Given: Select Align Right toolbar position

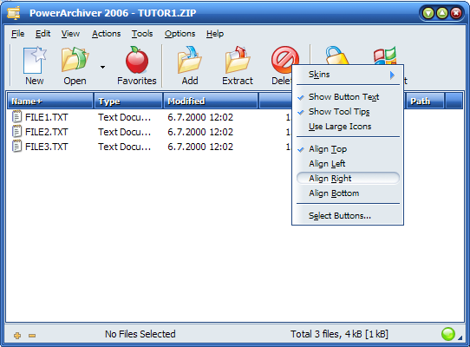Looking at the screenshot, I should [348, 179].
